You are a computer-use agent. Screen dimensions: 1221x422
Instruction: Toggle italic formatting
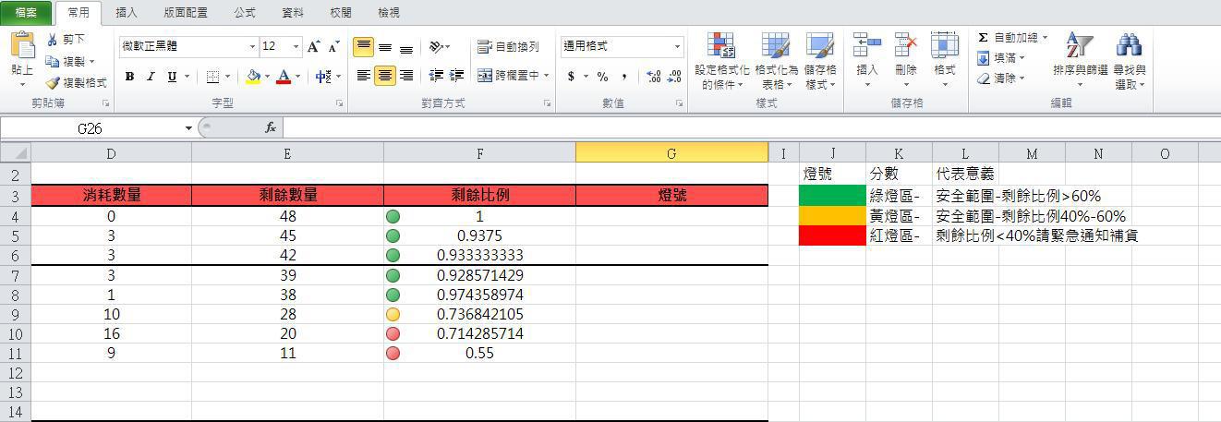[x=151, y=77]
